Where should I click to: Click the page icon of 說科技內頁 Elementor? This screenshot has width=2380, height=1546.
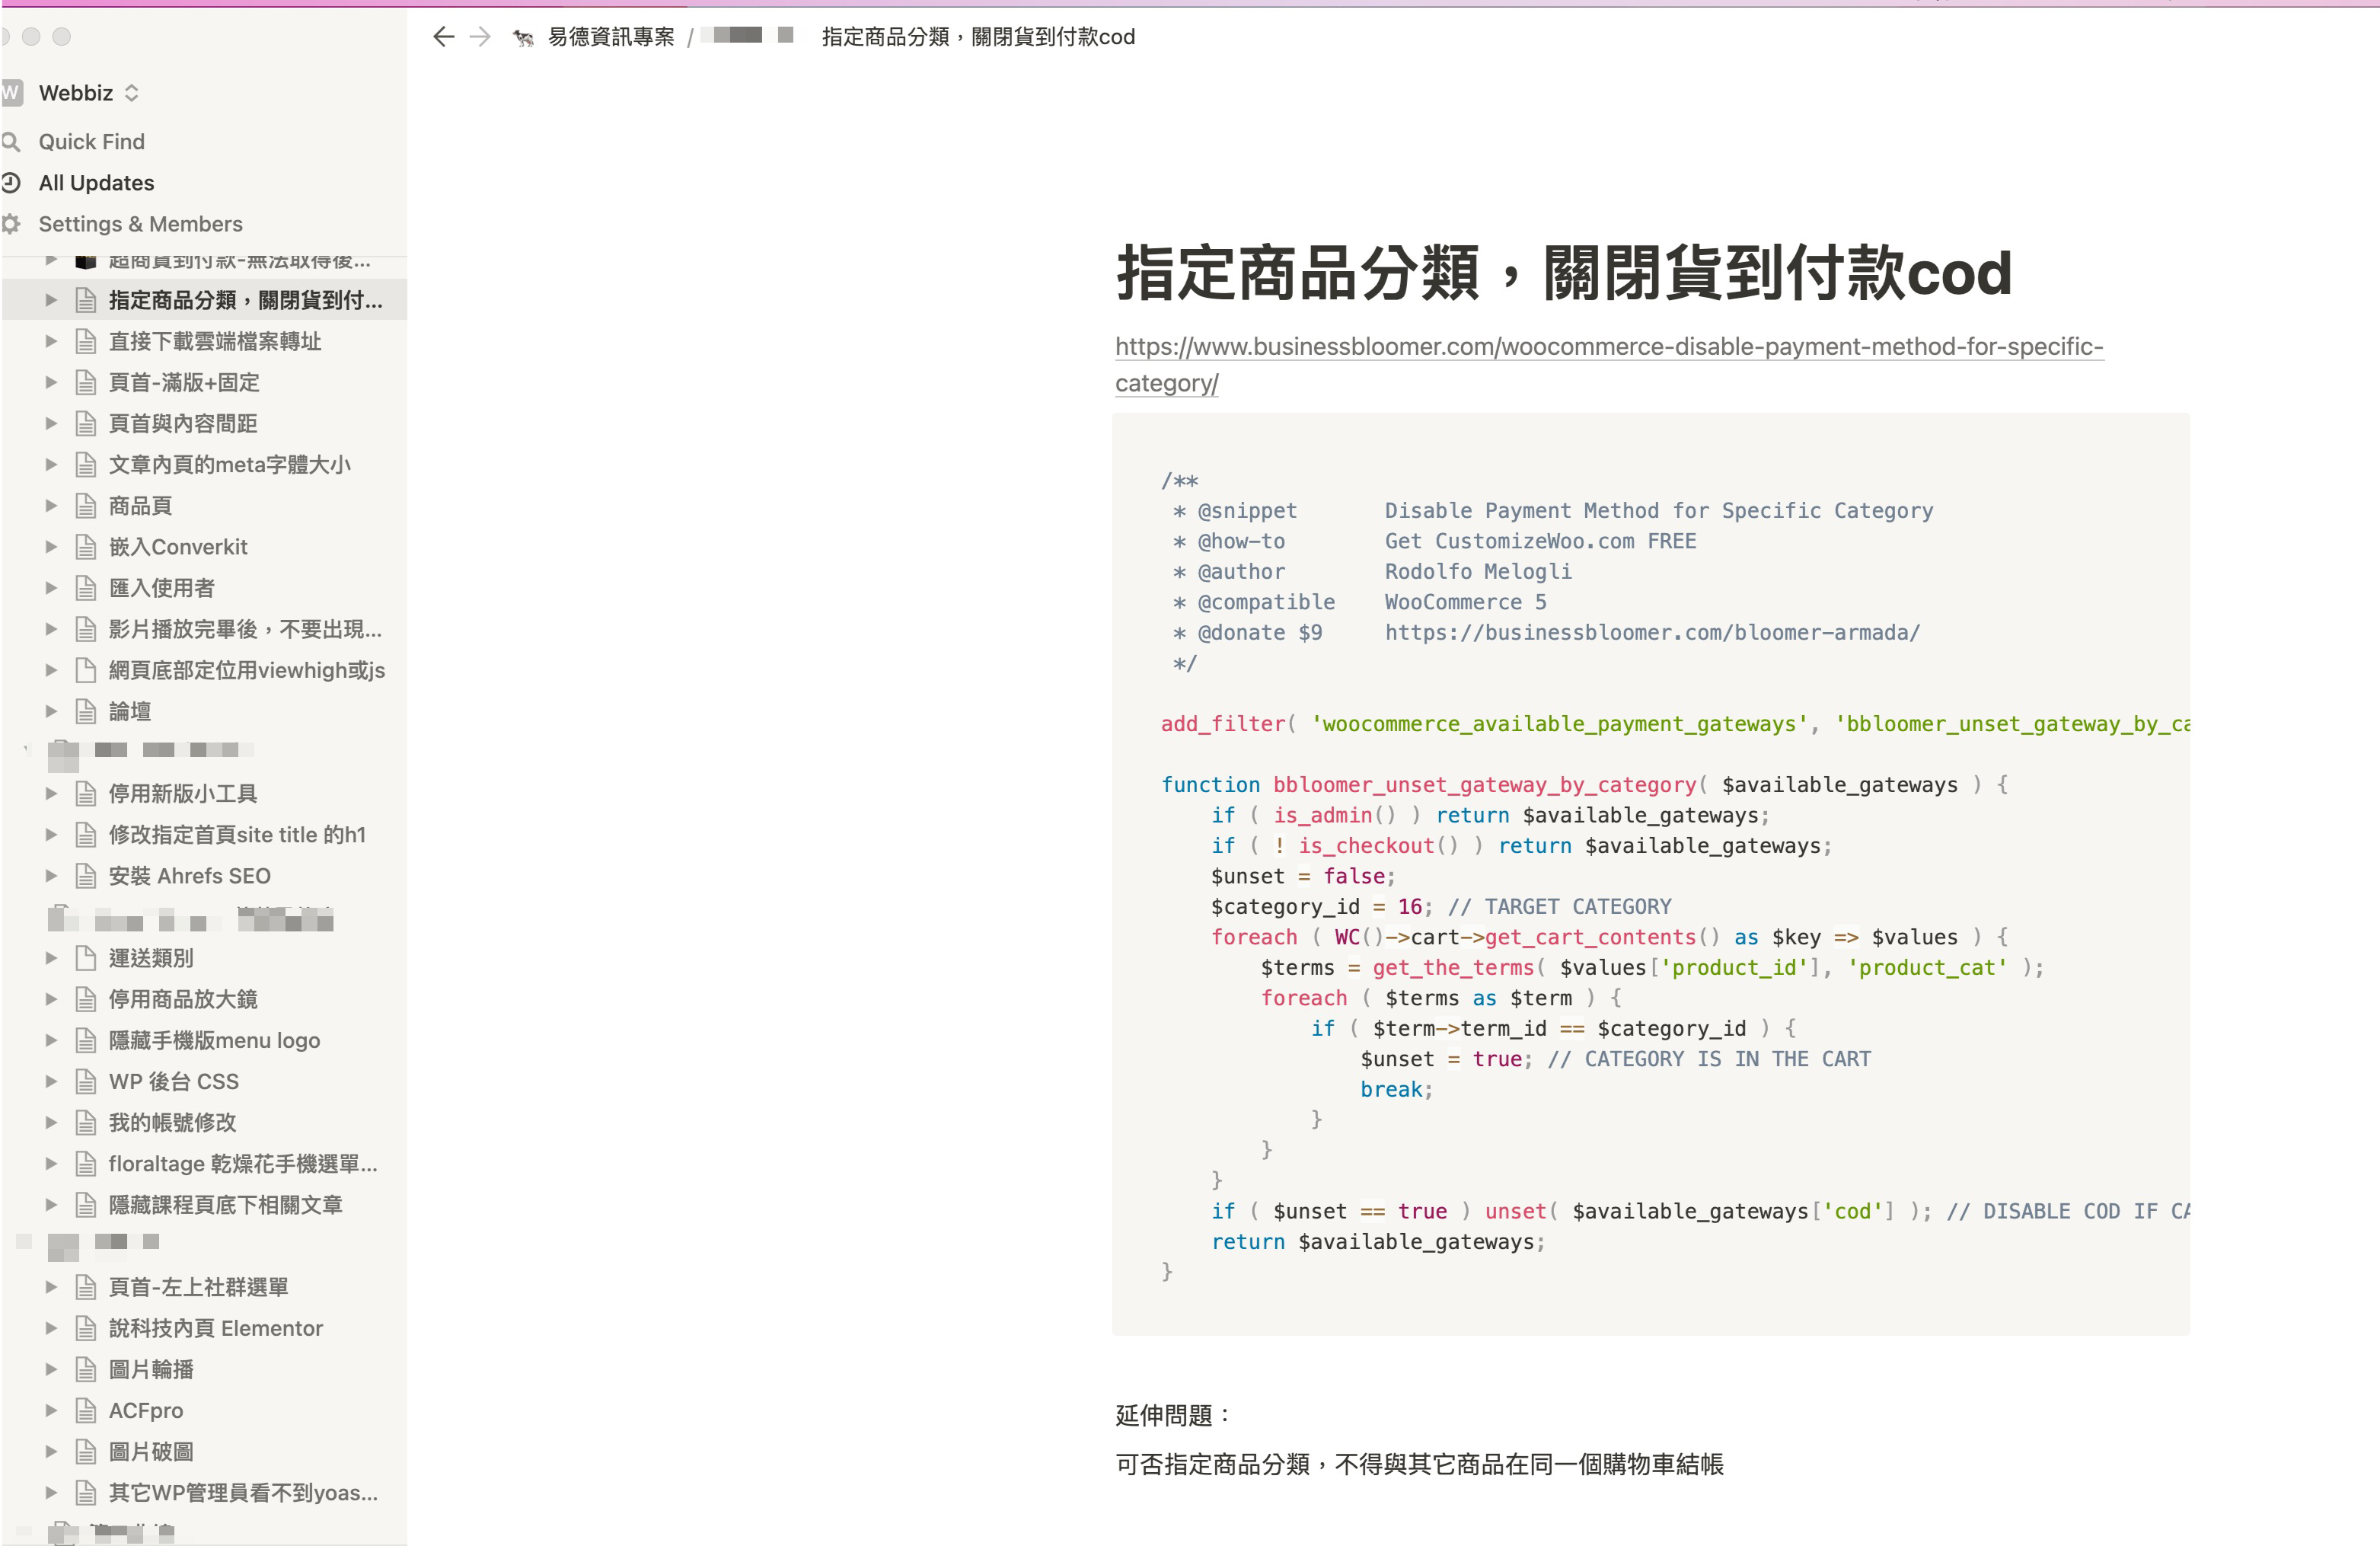[86, 1328]
